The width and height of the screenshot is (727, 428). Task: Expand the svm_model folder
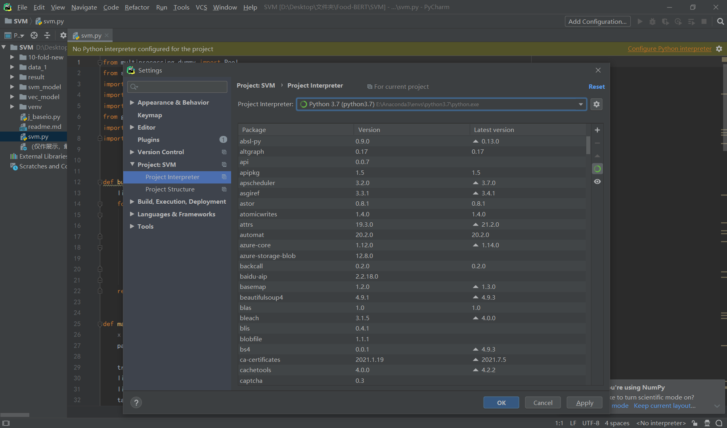tap(12, 87)
